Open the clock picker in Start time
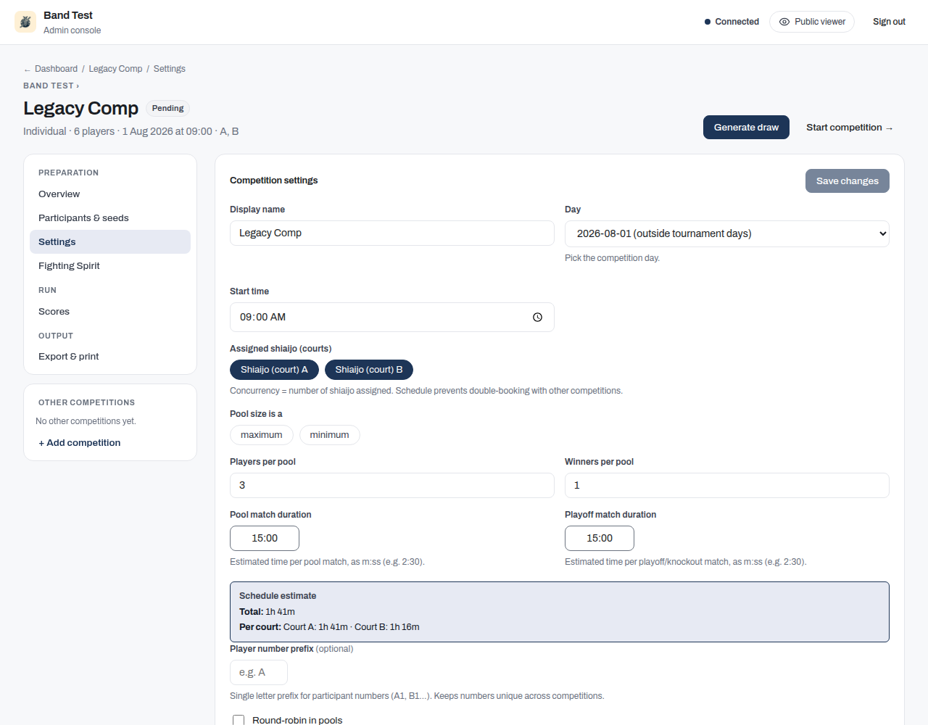928x725 pixels. 537,318
